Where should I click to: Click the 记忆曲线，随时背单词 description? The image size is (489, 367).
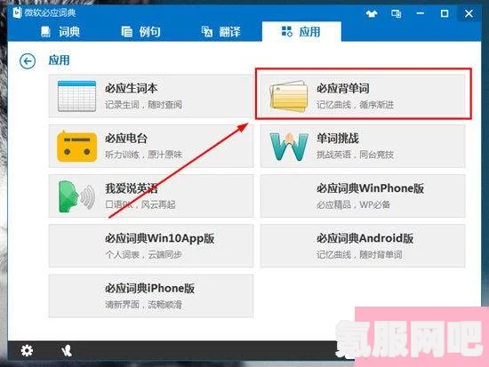[359, 255]
